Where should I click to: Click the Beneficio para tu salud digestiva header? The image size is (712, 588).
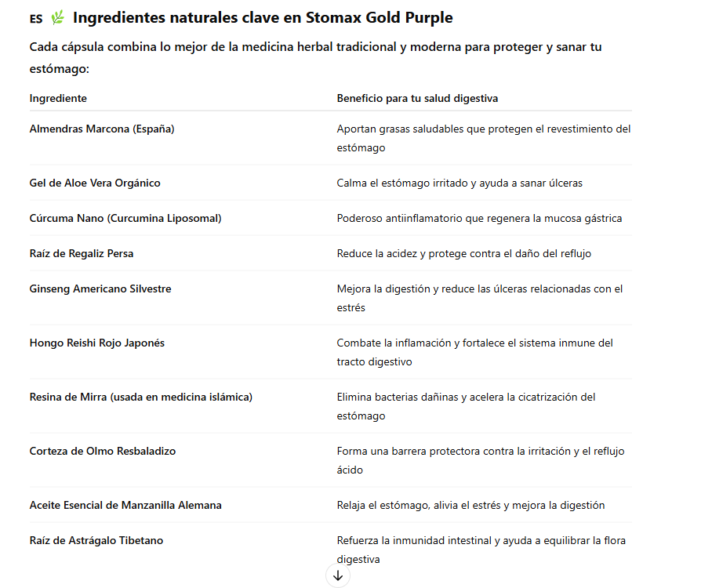[417, 98]
